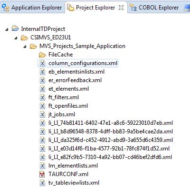
Task: Select the Project Explorer tab label
Action: (95, 8)
